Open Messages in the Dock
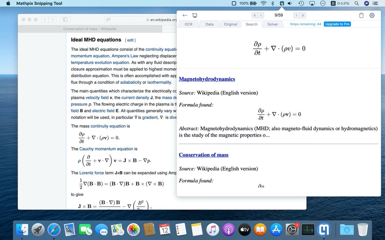385x240 pixels. 102,229
